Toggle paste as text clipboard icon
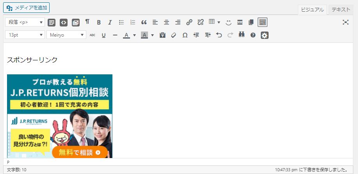The image size is (358, 174). pyautogui.click(x=162, y=35)
